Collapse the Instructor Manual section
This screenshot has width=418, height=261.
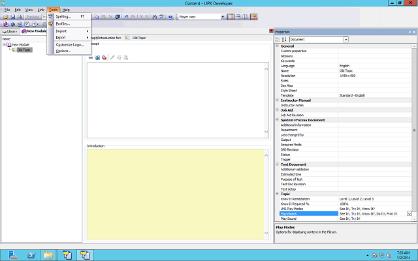pyautogui.click(x=277, y=100)
